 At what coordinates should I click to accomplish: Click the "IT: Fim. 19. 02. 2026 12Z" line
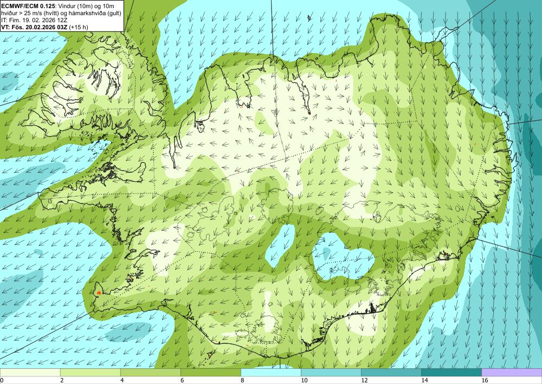pos(34,20)
